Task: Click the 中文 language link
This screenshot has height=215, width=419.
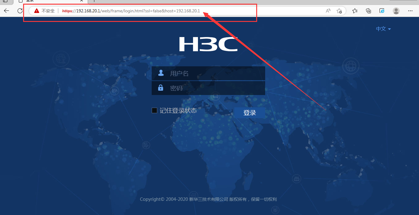Action: pos(380,28)
